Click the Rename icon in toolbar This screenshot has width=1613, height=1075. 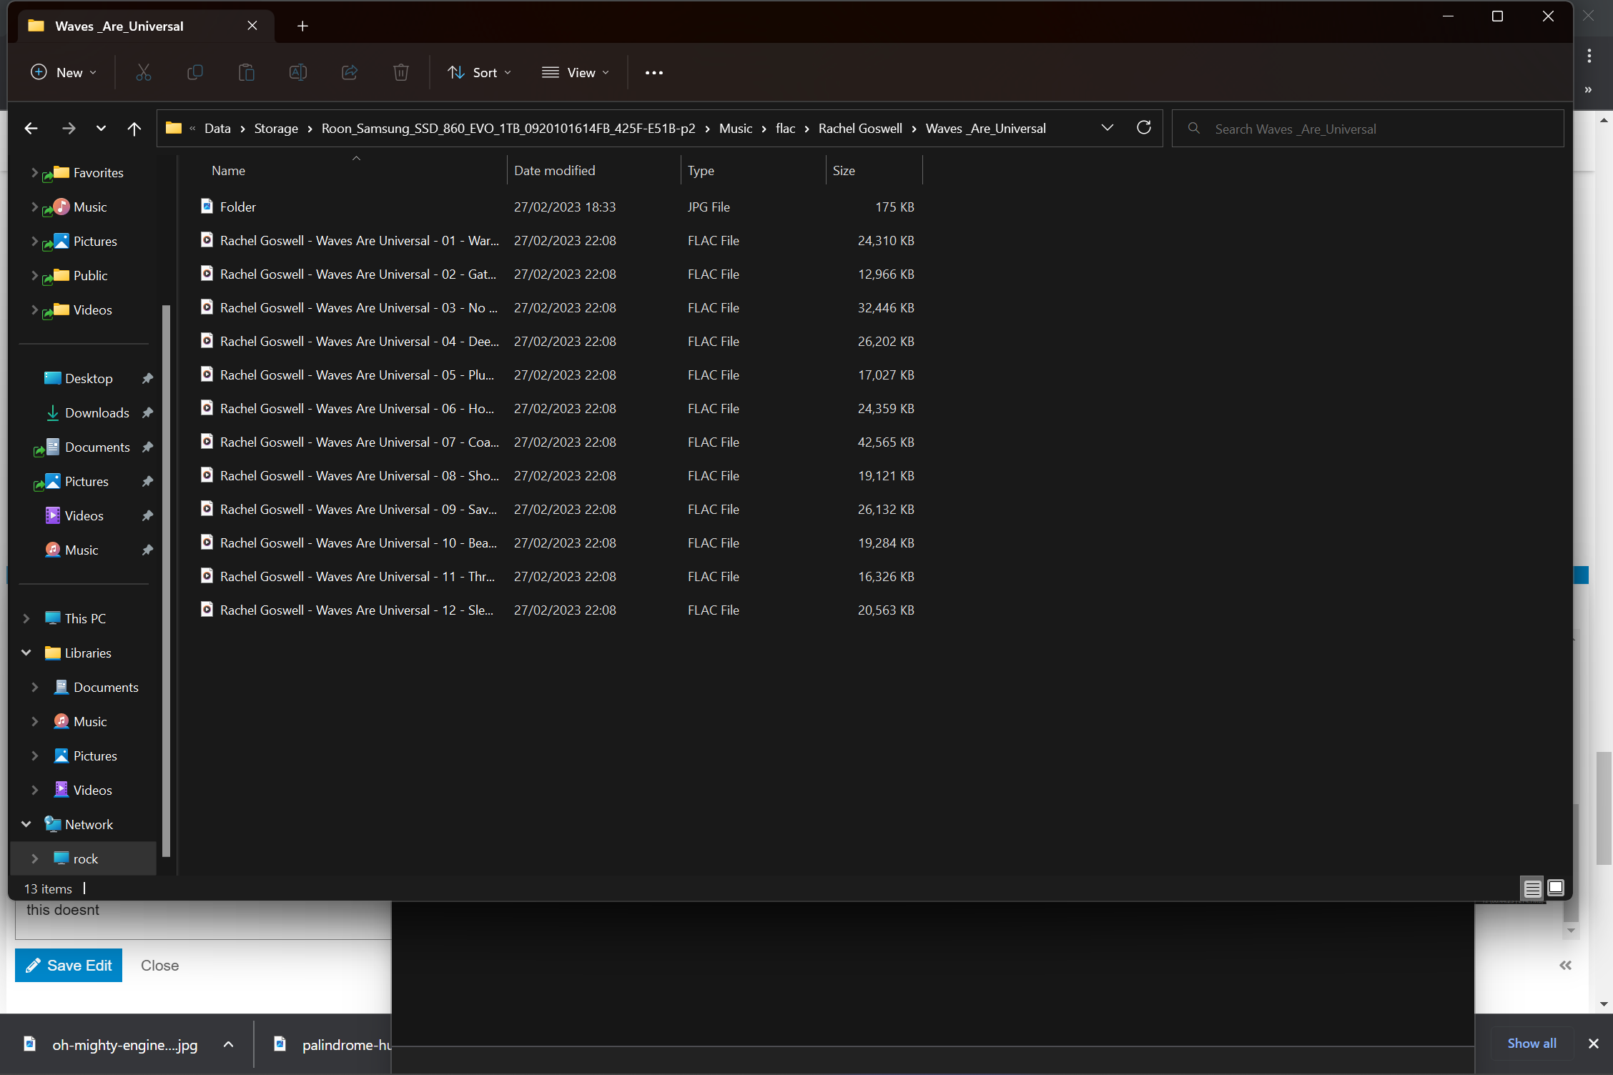click(297, 72)
